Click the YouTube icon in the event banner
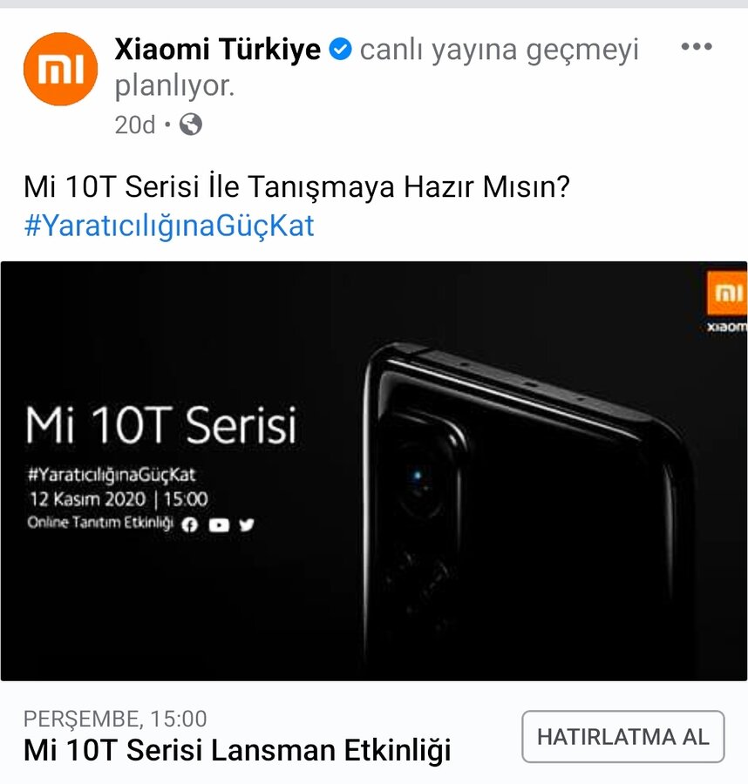This screenshot has width=748, height=784. (x=219, y=525)
